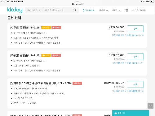Select the [C구간] 종일권 KRW 34,800 option button

135,29
